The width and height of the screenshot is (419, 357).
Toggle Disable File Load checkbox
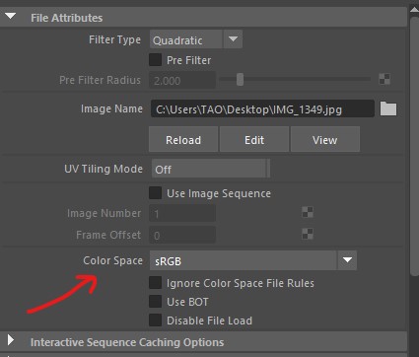pyautogui.click(x=155, y=321)
